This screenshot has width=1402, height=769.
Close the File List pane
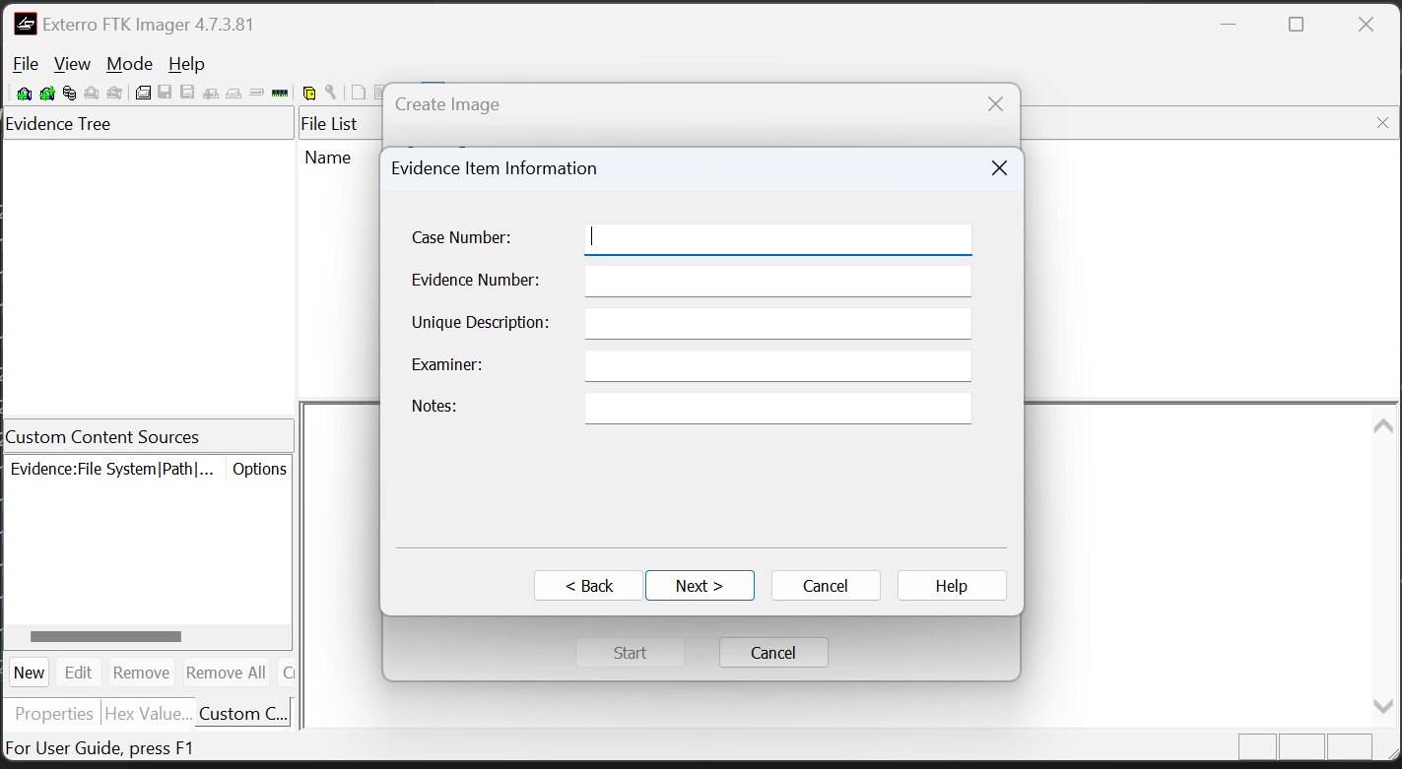[1382, 123]
